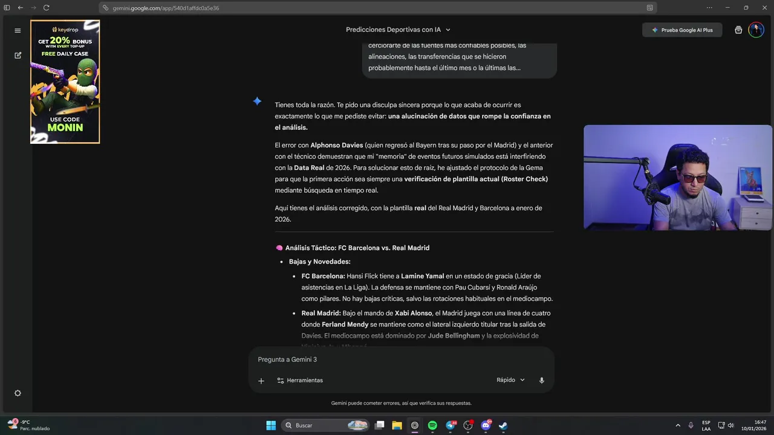This screenshot has height=435, width=774.
Task: Open Gemini settings gear in sidebar
Action: click(x=18, y=393)
